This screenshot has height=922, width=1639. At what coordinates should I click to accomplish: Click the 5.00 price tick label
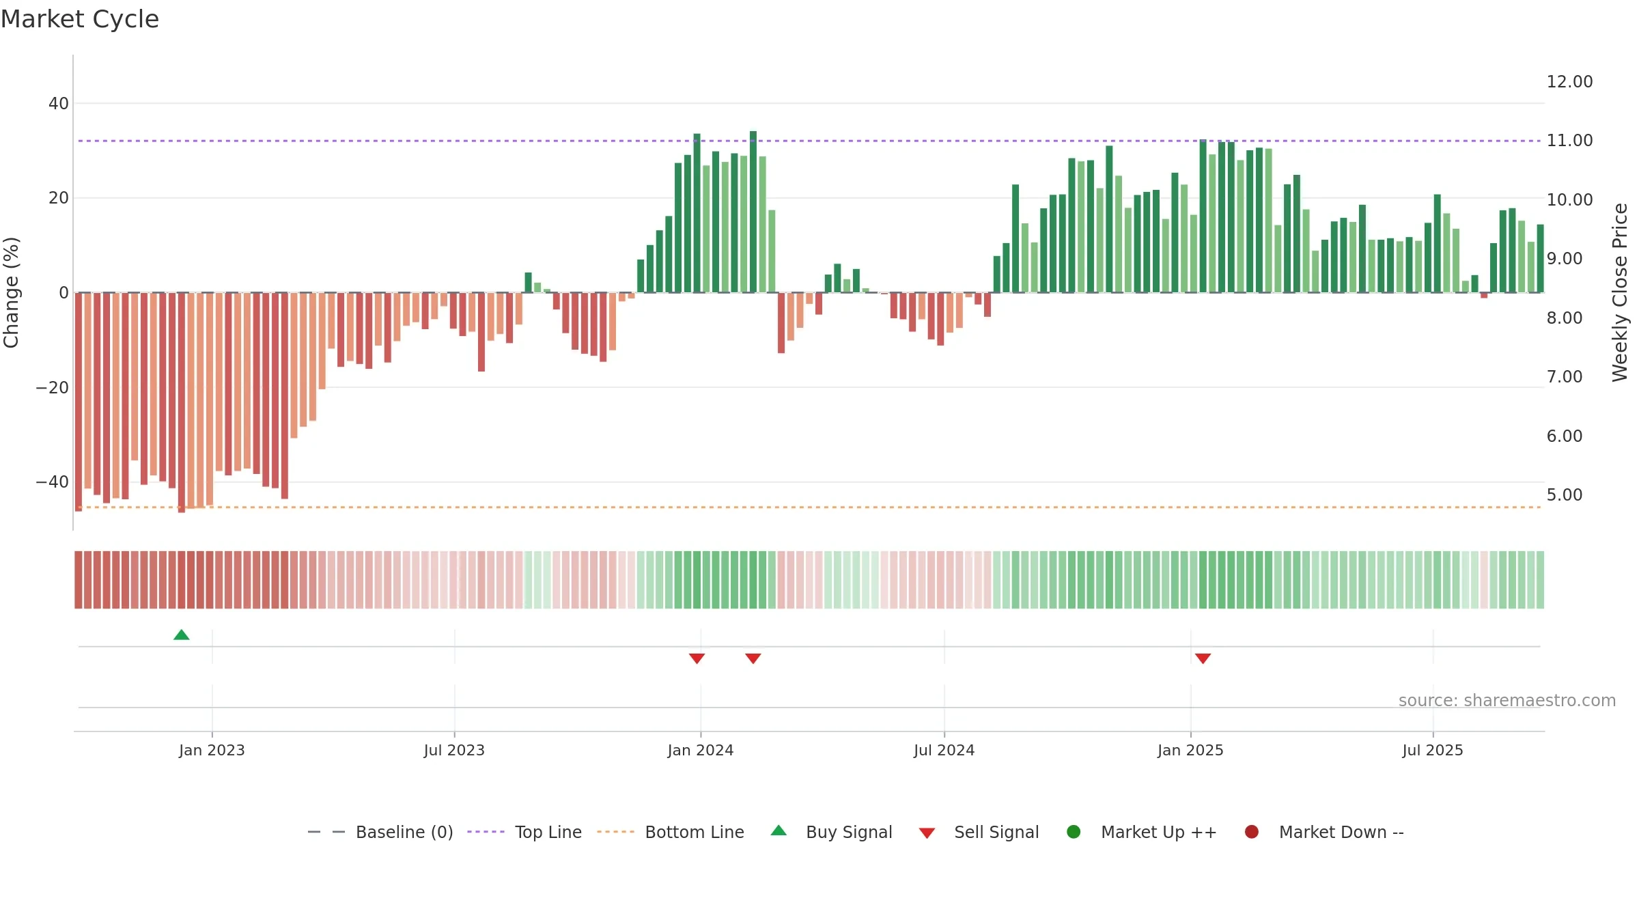click(1565, 495)
